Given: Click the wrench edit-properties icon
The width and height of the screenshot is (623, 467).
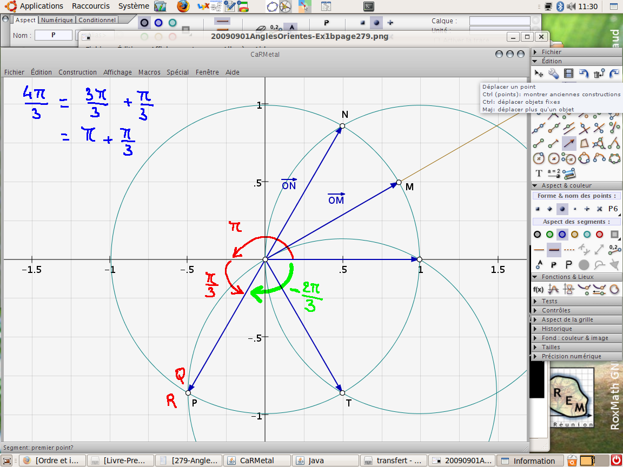Looking at the screenshot, I should coord(553,74).
